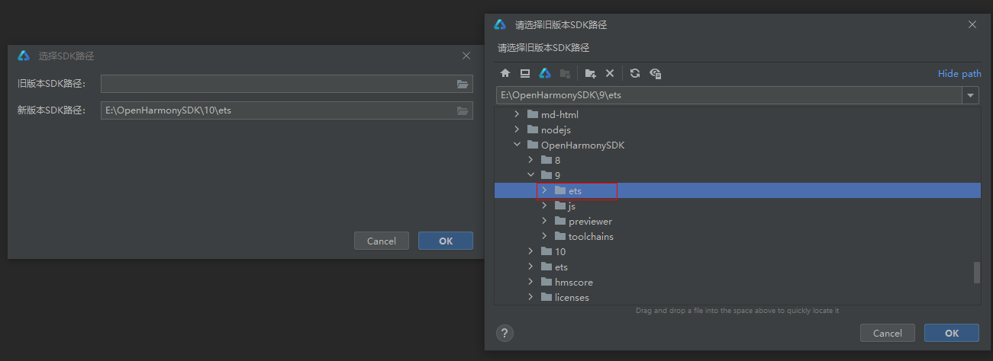
Task: Browse for new version SDK path folder icon
Action: point(463,110)
